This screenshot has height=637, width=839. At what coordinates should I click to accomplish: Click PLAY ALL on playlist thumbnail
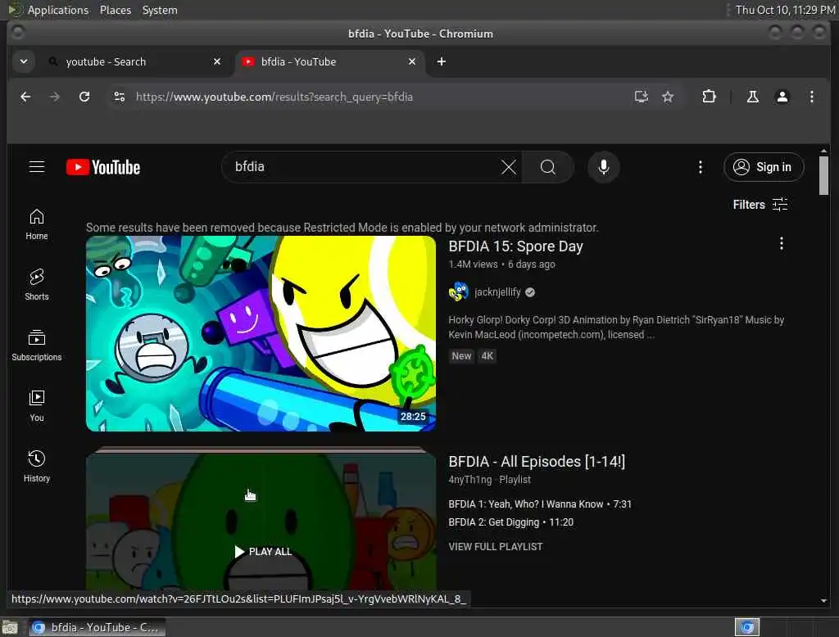pos(263,551)
